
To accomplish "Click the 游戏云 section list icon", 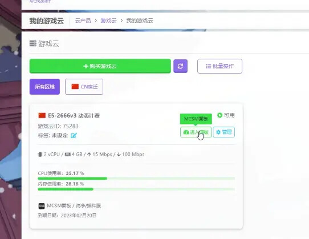I will 33,43.
